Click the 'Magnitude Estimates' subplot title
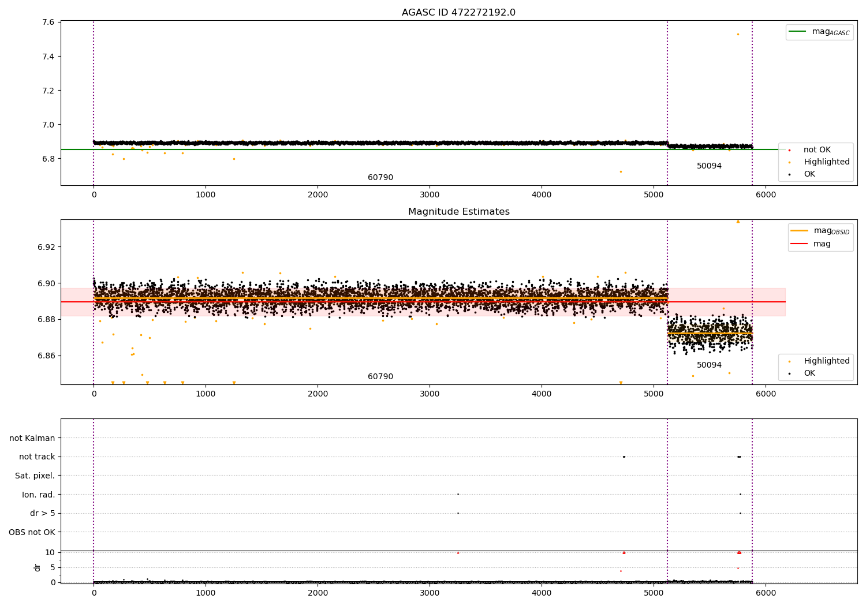Image resolution: width=866 pixels, height=606 pixels. pos(458,212)
